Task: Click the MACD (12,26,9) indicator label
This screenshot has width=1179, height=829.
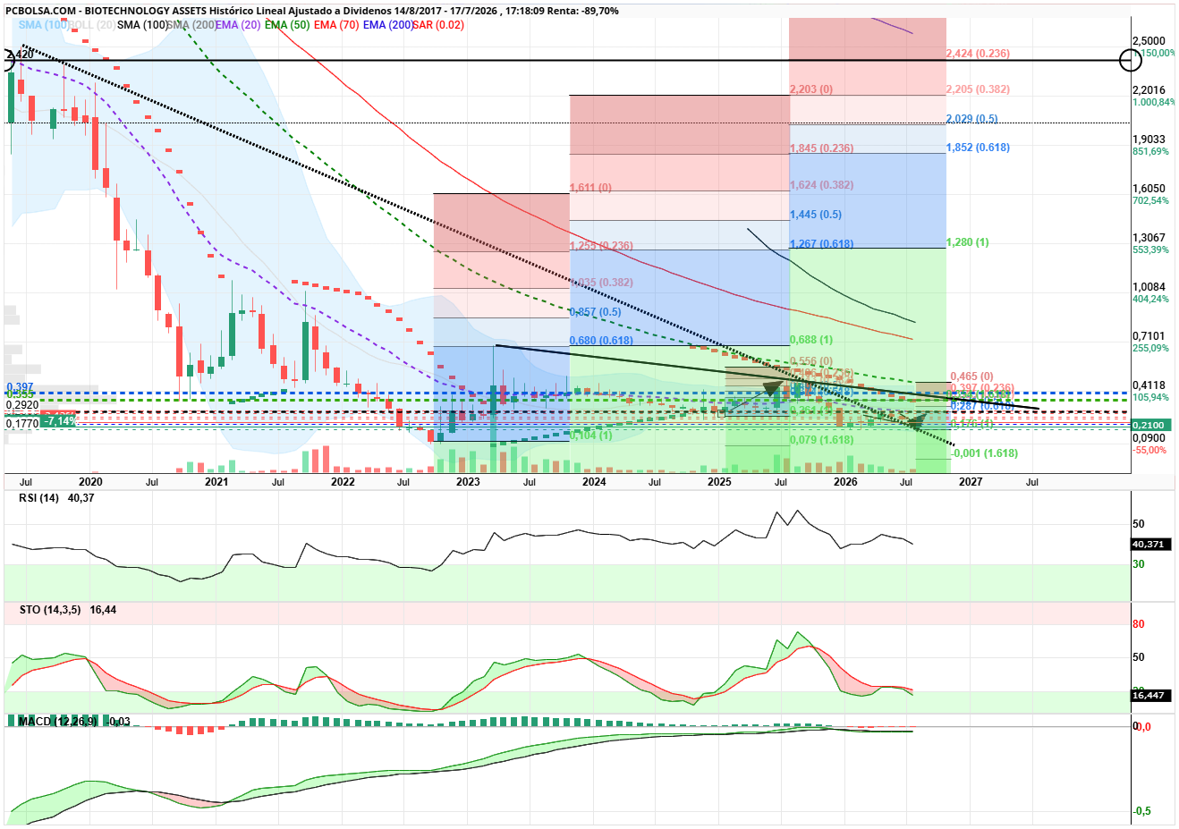Action: 58,721
